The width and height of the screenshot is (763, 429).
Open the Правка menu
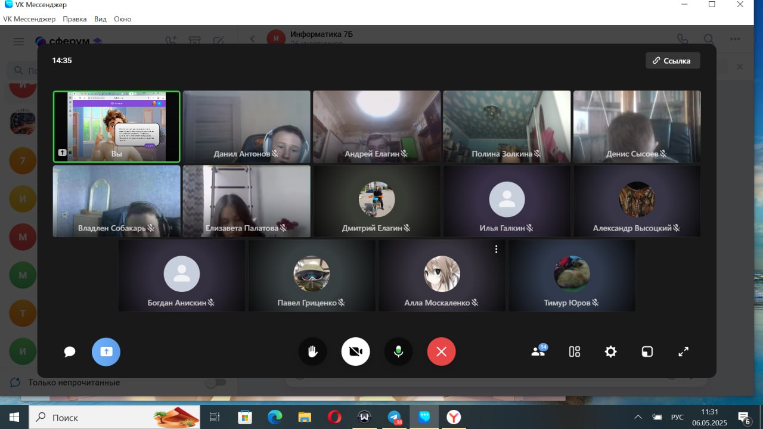[x=75, y=19]
